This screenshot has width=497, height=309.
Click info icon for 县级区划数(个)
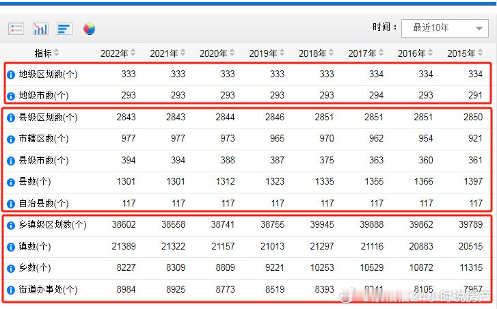[11, 118]
